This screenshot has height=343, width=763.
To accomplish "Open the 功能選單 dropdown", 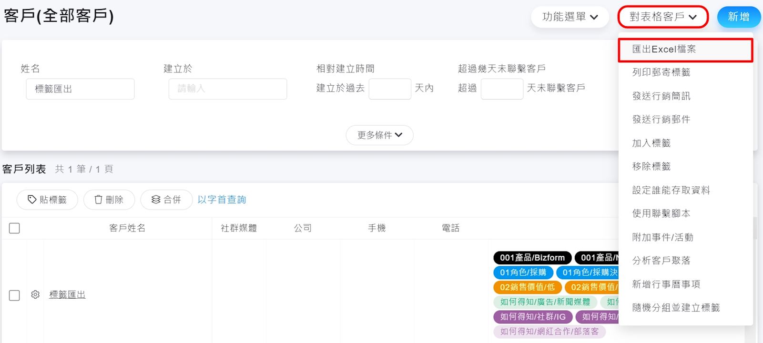I will [x=570, y=17].
